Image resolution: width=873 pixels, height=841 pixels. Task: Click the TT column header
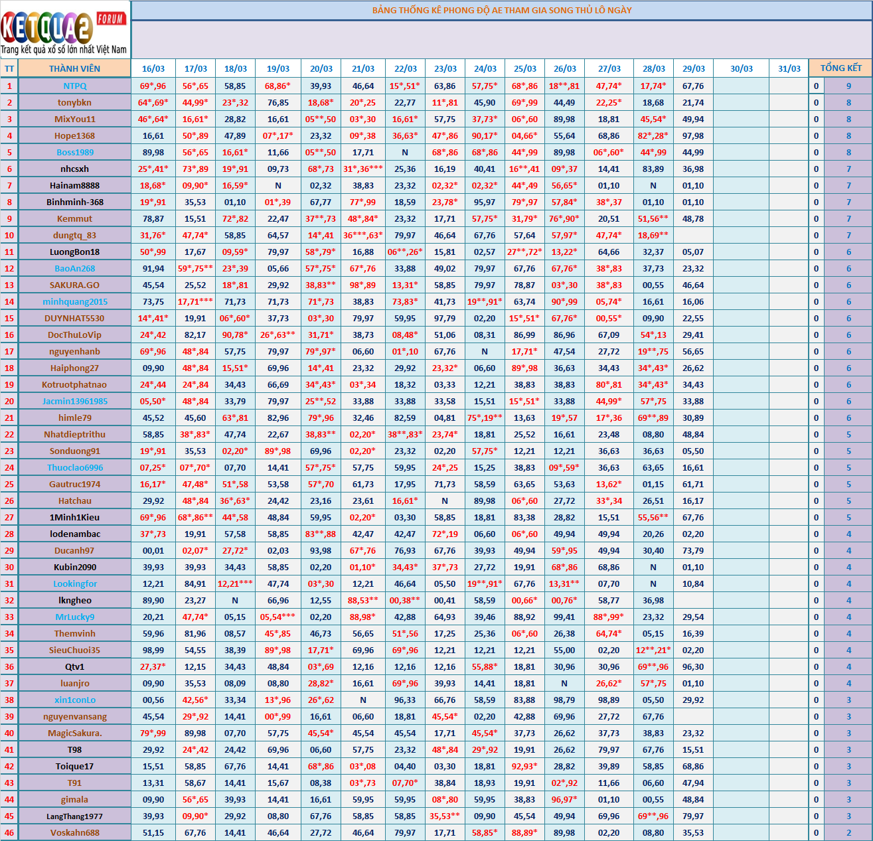9,68
